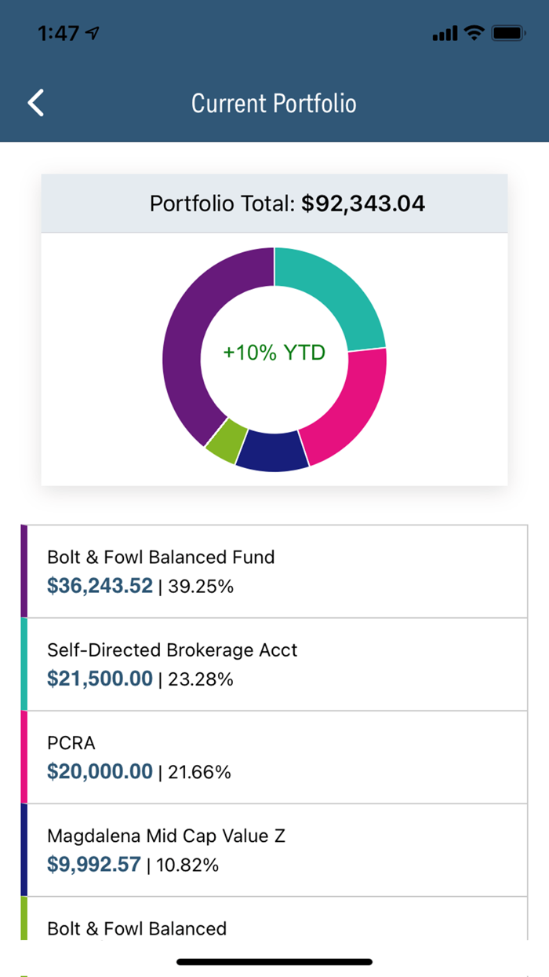
Task: Open the partially visible Bolt & Fowl Balanced row
Action: 274,923
